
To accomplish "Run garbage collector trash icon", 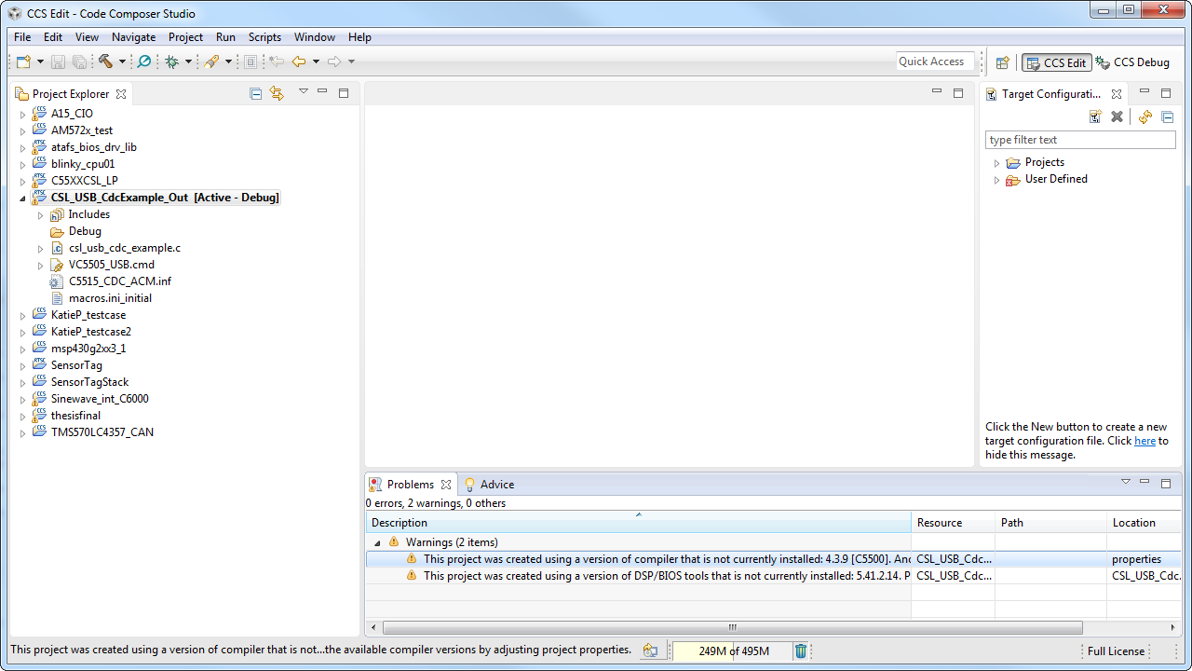I will [801, 650].
